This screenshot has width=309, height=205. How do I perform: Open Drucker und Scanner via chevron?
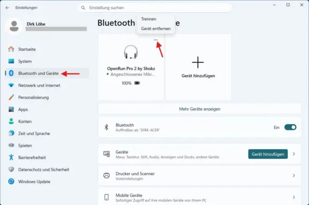[x=294, y=176]
